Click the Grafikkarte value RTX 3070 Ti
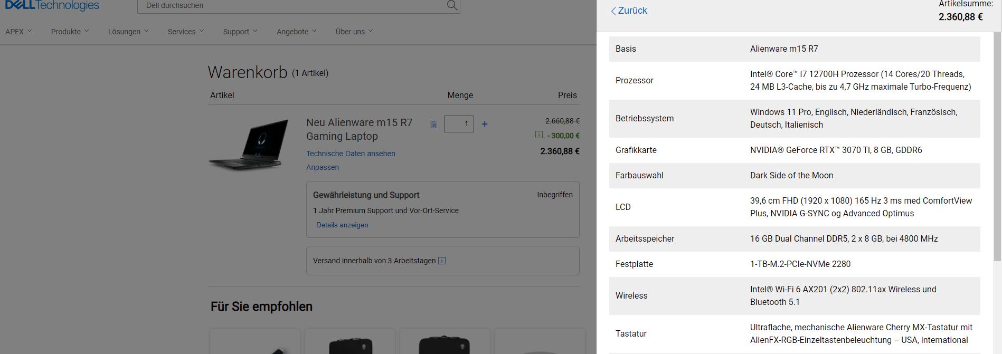Screen dimensions: 1002x354 [x=836, y=150]
